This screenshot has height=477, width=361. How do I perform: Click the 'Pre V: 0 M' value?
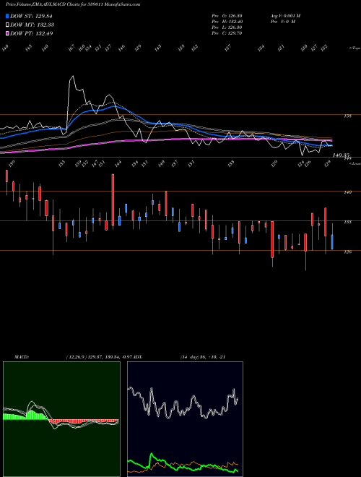tap(283, 22)
